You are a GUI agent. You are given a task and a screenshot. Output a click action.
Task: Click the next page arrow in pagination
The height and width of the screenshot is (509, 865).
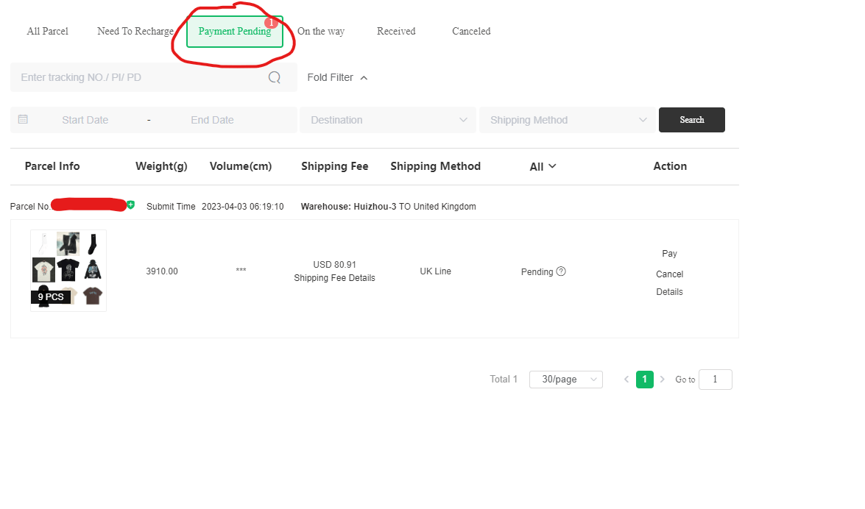(661, 379)
